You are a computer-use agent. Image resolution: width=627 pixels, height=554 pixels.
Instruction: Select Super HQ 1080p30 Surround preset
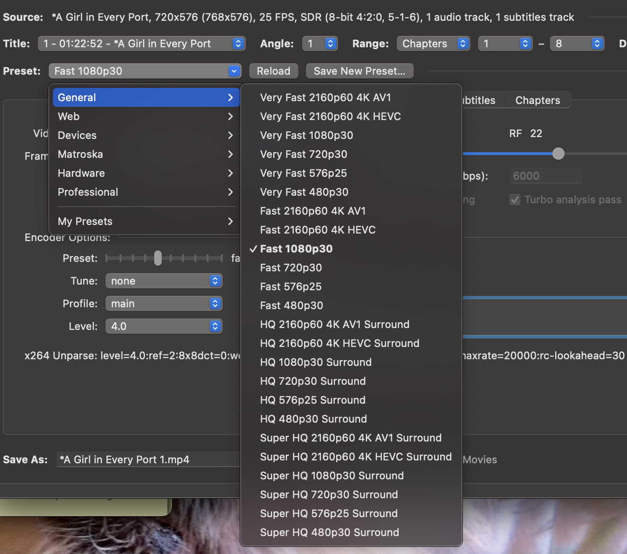[351, 476]
